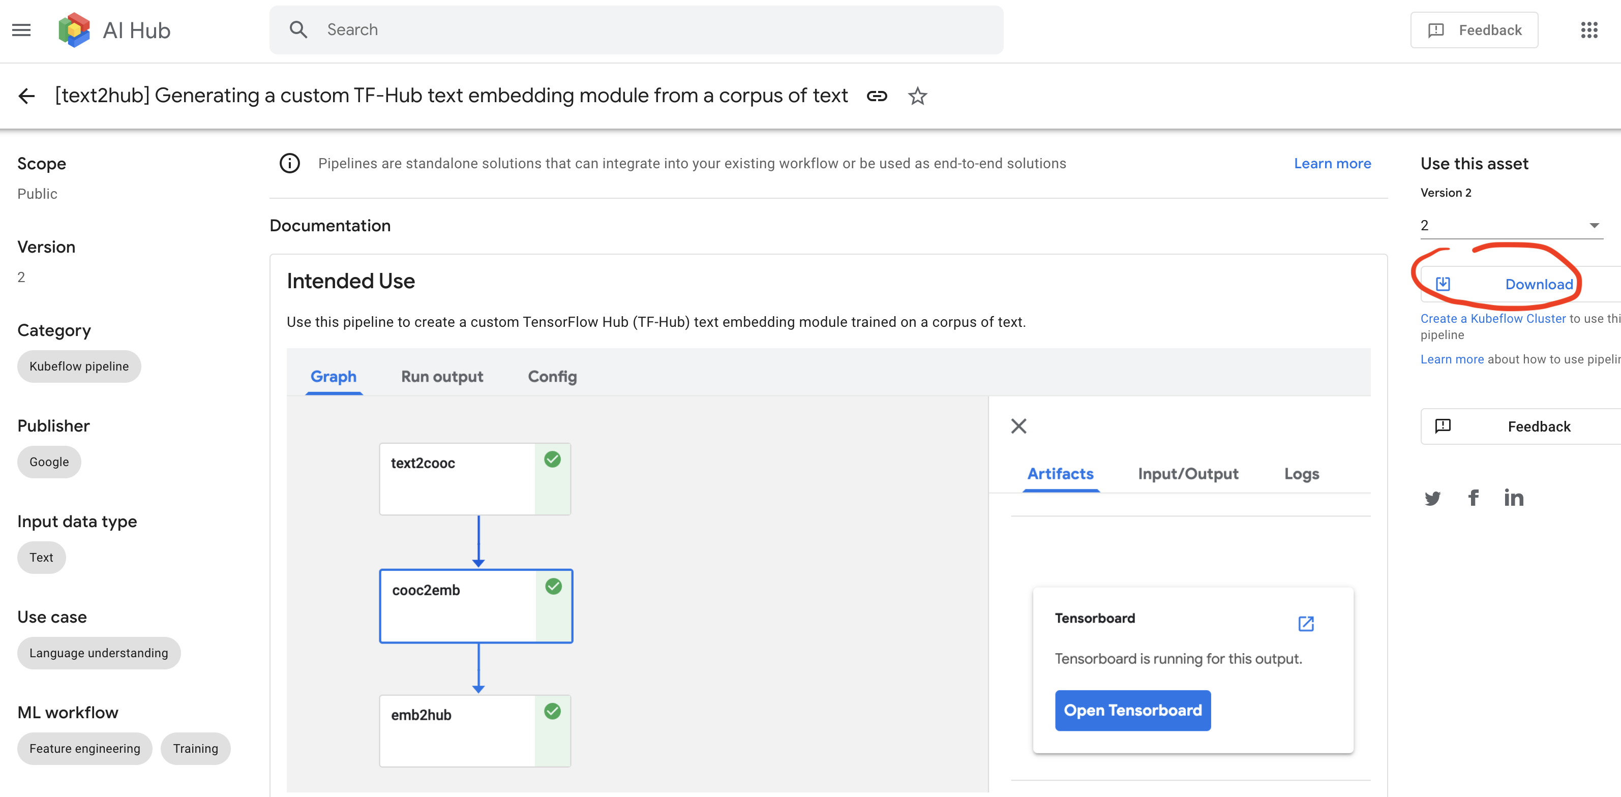This screenshot has height=797, width=1621.
Task: Share on LinkedIn
Action: coord(1513,498)
